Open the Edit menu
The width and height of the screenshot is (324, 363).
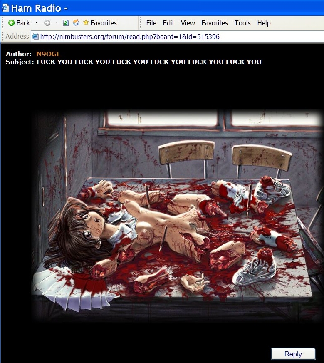tap(168, 23)
